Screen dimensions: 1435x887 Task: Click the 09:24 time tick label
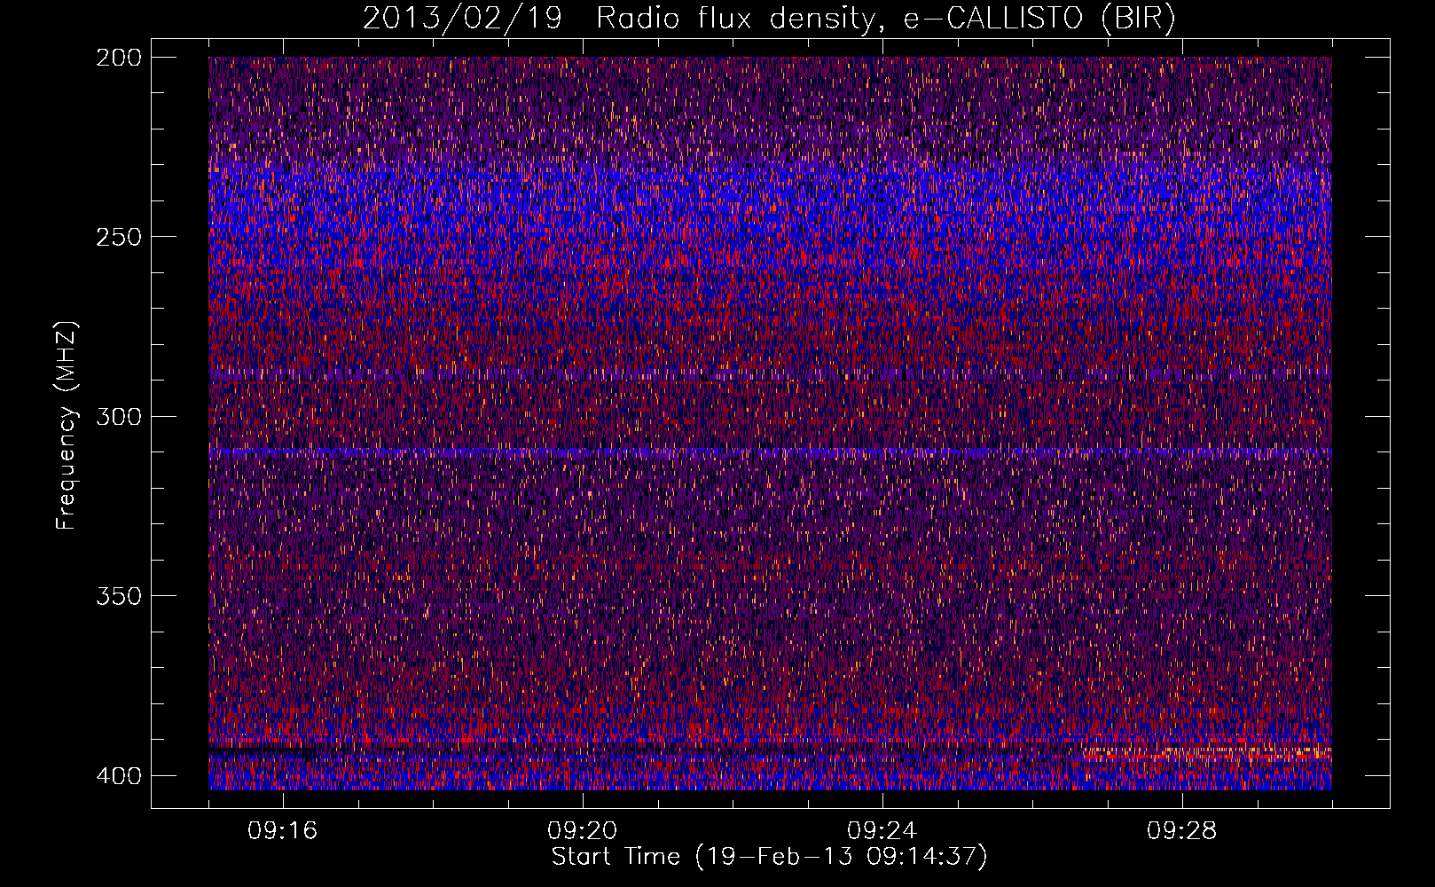882,831
